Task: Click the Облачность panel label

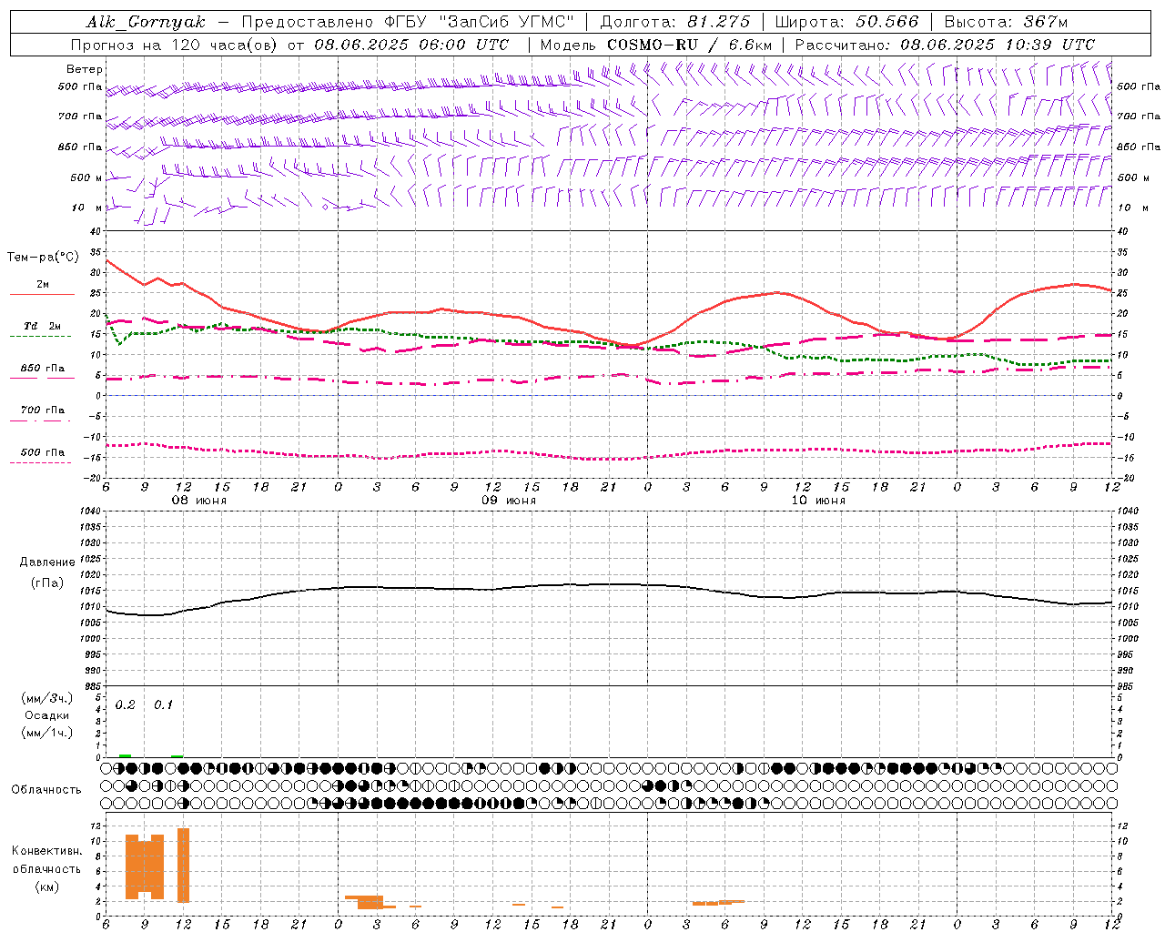Action: (x=46, y=789)
